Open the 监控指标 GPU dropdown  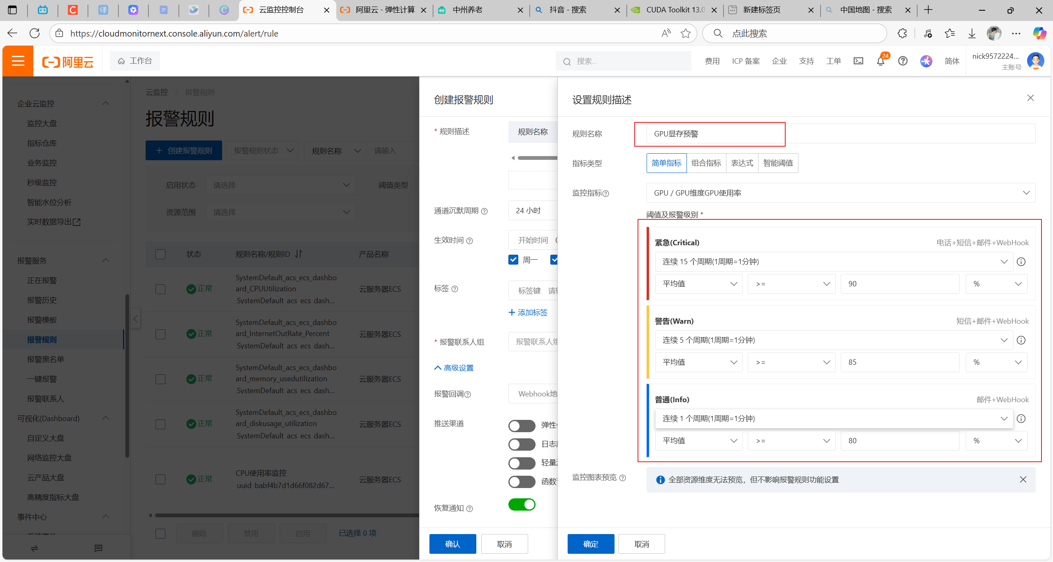click(840, 193)
